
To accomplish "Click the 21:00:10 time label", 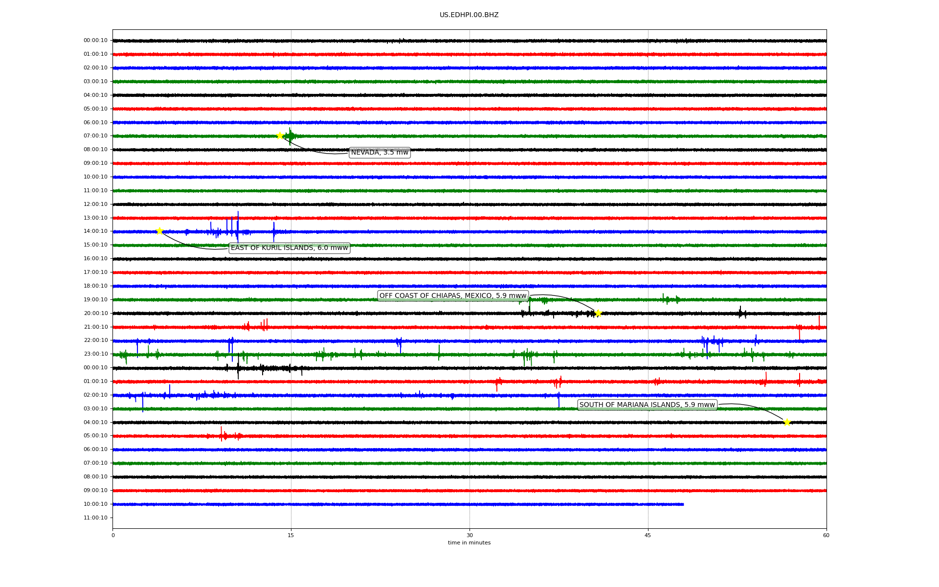I will coord(95,327).
